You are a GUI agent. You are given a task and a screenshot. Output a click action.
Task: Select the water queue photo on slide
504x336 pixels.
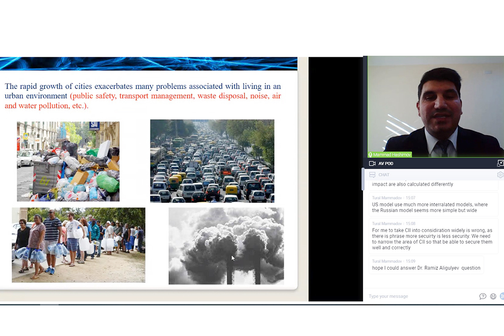coord(78,245)
